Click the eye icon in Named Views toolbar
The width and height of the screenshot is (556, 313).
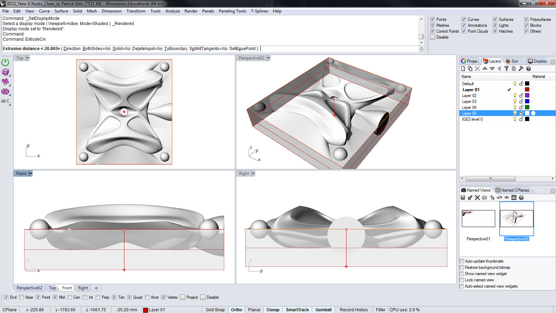point(507,198)
